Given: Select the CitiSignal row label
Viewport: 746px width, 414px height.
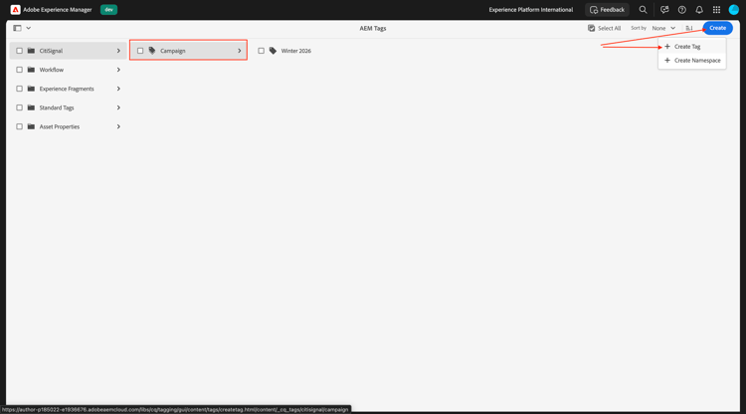Looking at the screenshot, I should coord(51,51).
